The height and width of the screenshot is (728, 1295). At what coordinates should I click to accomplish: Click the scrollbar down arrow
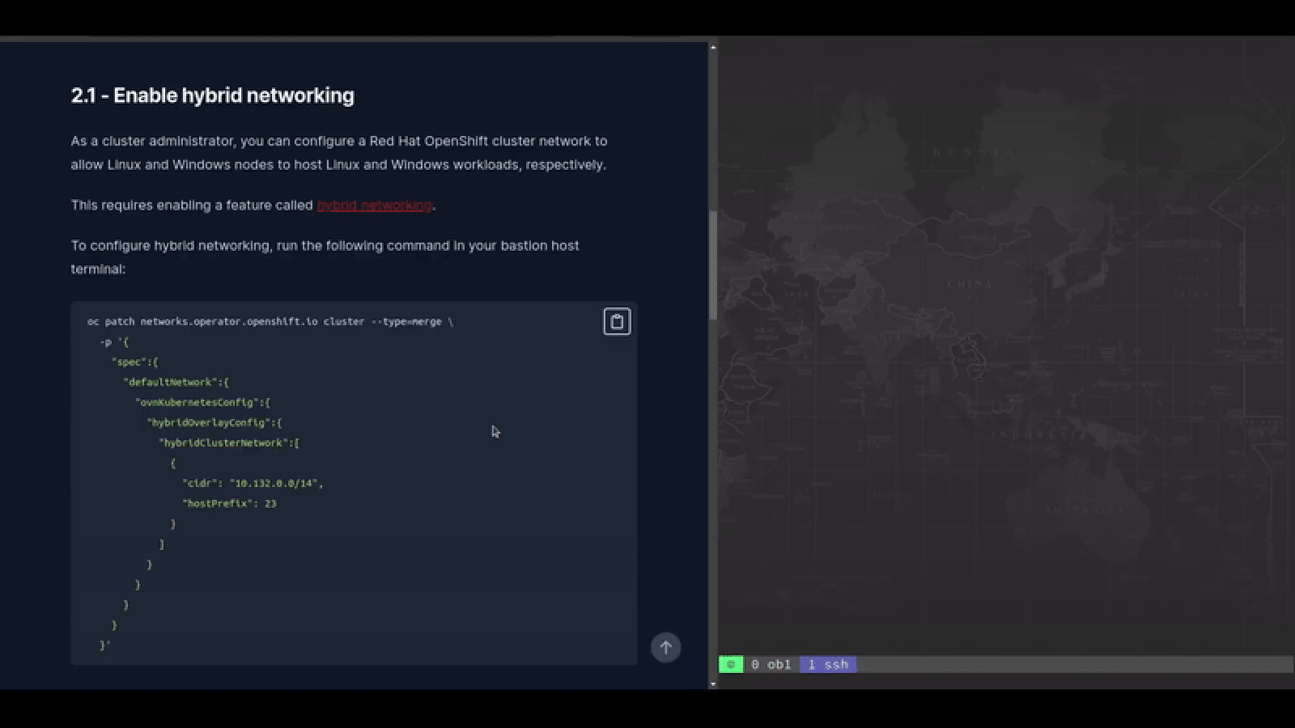pyautogui.click(x=713, y=684)
